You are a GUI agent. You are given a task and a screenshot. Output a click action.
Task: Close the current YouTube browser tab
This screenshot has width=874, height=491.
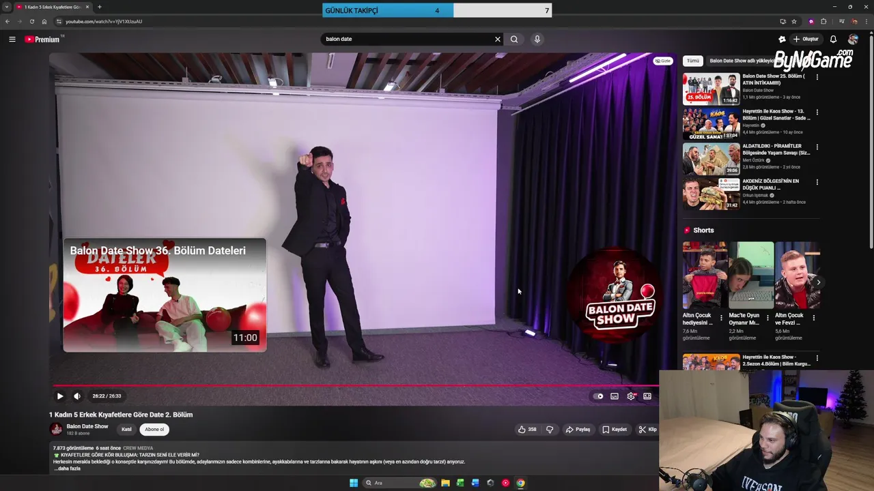87,7
